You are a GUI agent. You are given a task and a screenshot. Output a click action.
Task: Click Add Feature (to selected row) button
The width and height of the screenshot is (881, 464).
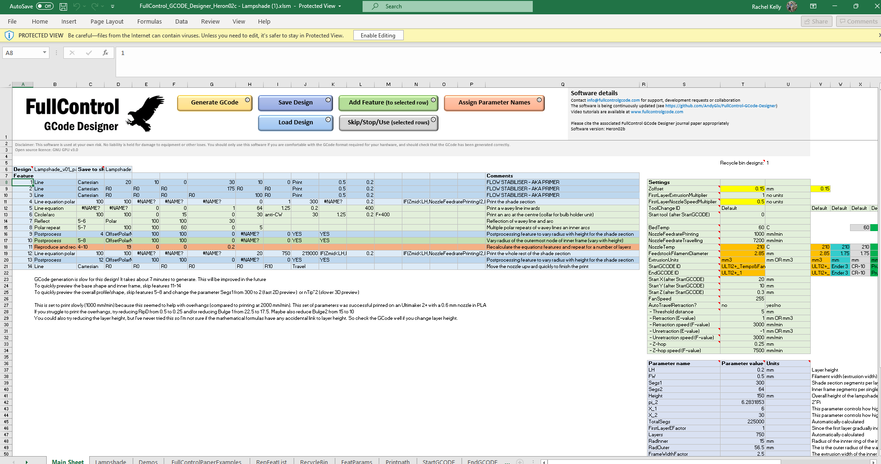[388, 103]
